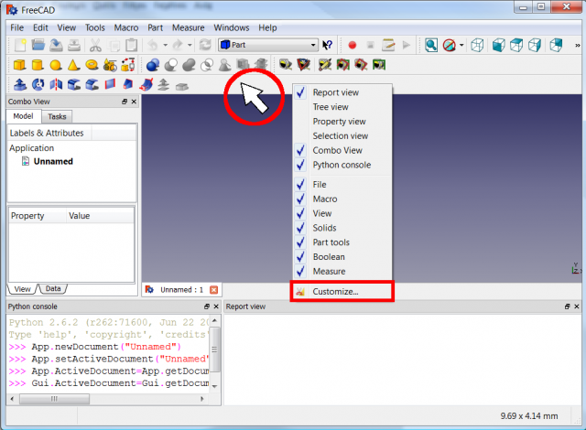
Task: Open the draw style dropdown arrow
Action: (x=461, y=45)
